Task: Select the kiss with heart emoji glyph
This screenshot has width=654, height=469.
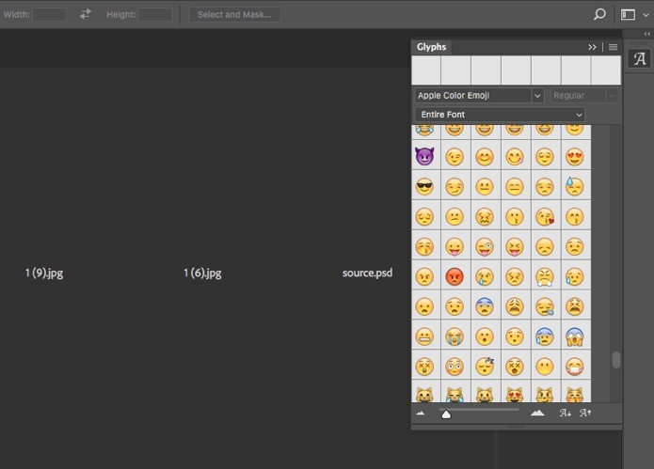Action: pyautogui.click(x=545, y=216)
